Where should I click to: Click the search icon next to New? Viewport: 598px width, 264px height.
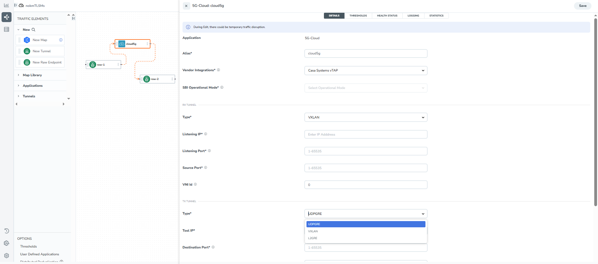34,30
